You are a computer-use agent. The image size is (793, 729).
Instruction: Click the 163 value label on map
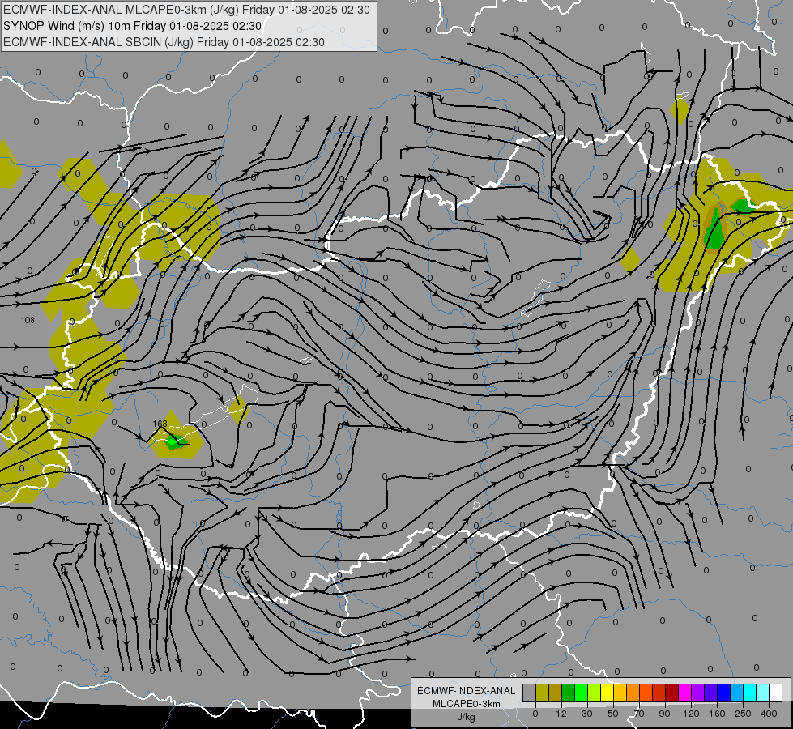pyautogui.click(x=160, y=424)
